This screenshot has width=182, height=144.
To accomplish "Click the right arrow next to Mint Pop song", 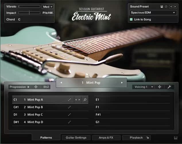I will 122,83.
